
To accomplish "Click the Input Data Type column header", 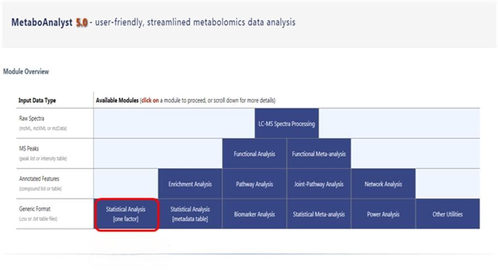I will tap(37, 101).
